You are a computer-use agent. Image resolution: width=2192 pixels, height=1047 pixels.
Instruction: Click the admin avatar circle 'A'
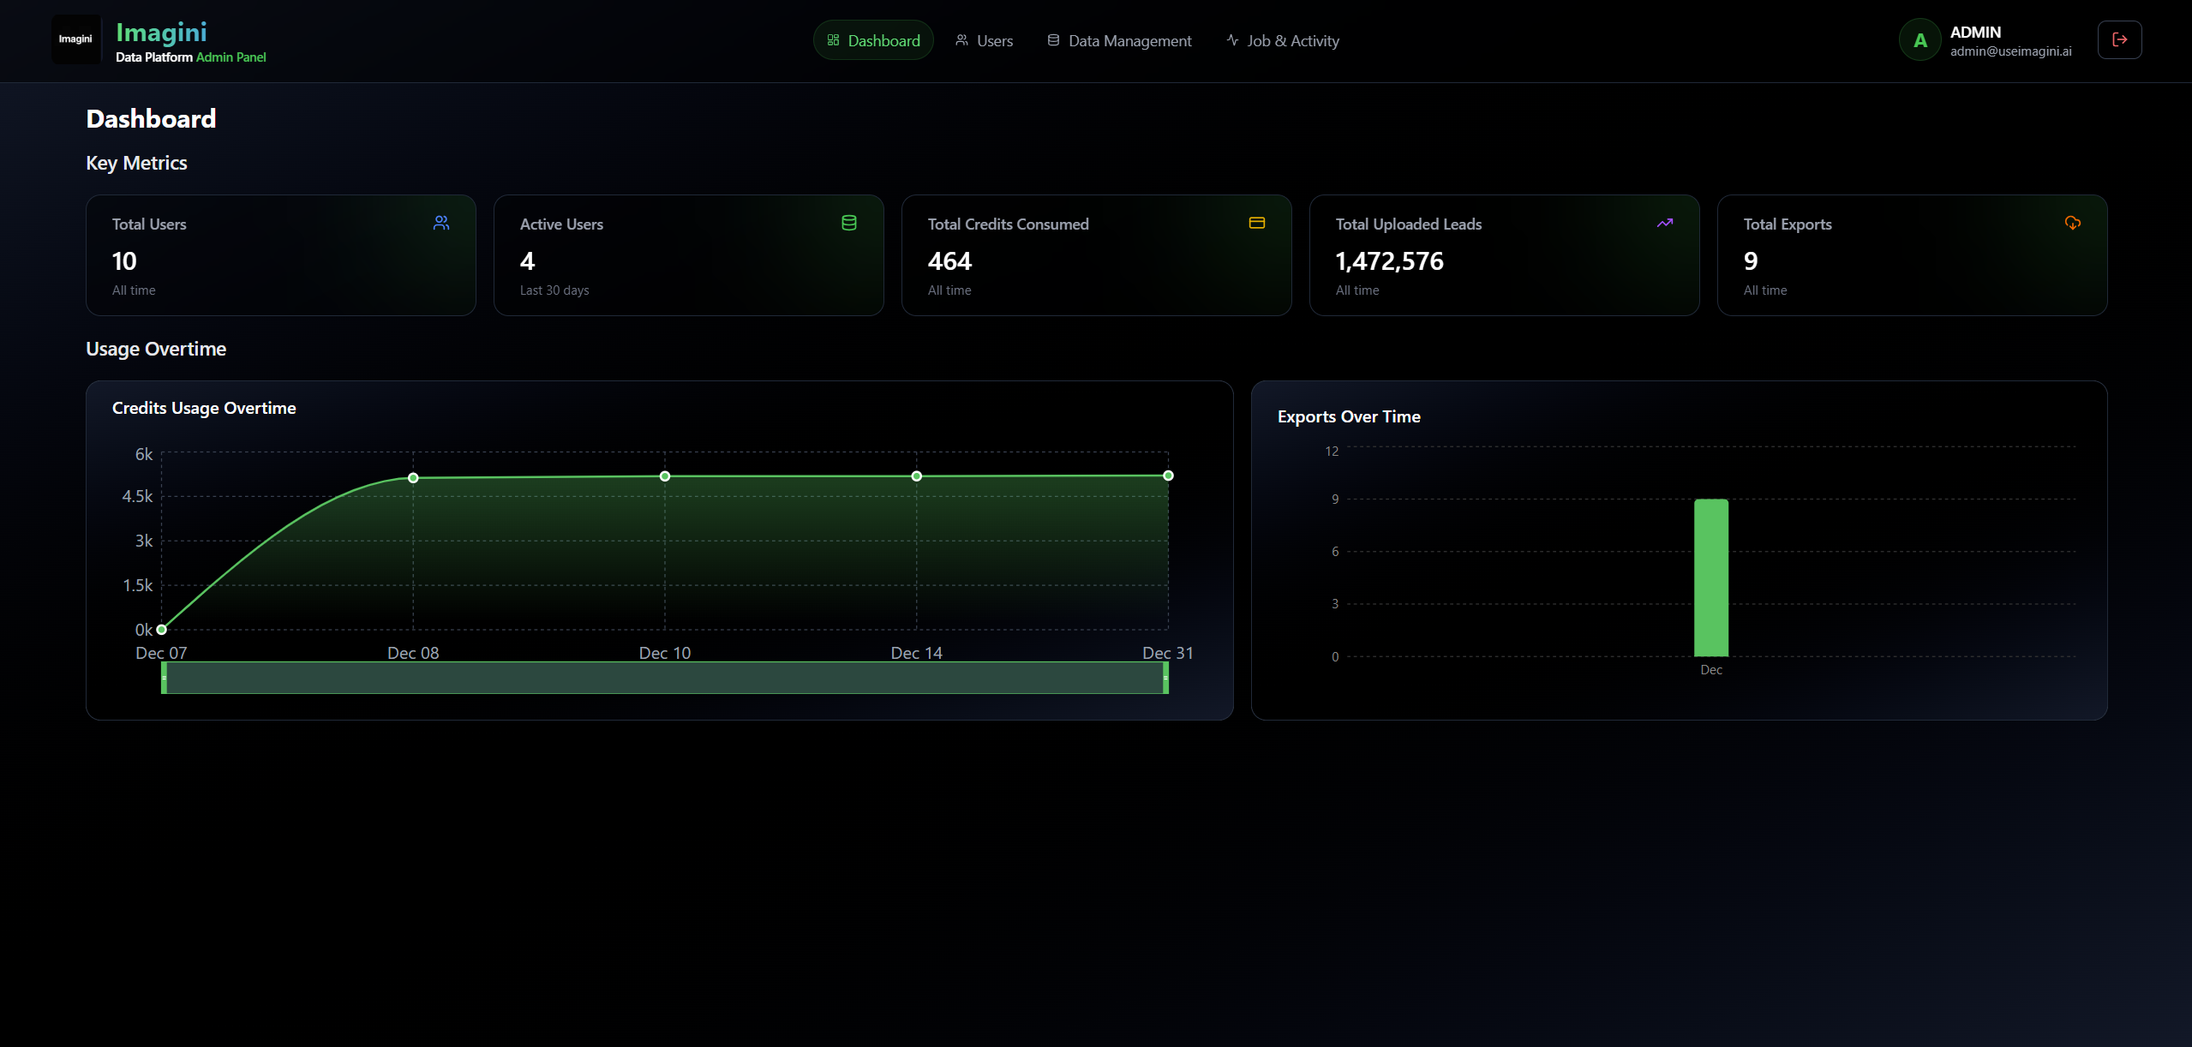pyautogui.click(x=1919, y=40)
